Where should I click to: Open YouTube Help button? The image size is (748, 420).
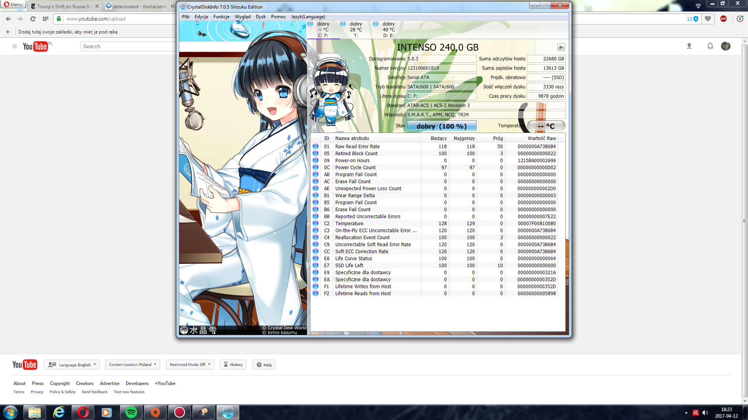coord(264,365)
